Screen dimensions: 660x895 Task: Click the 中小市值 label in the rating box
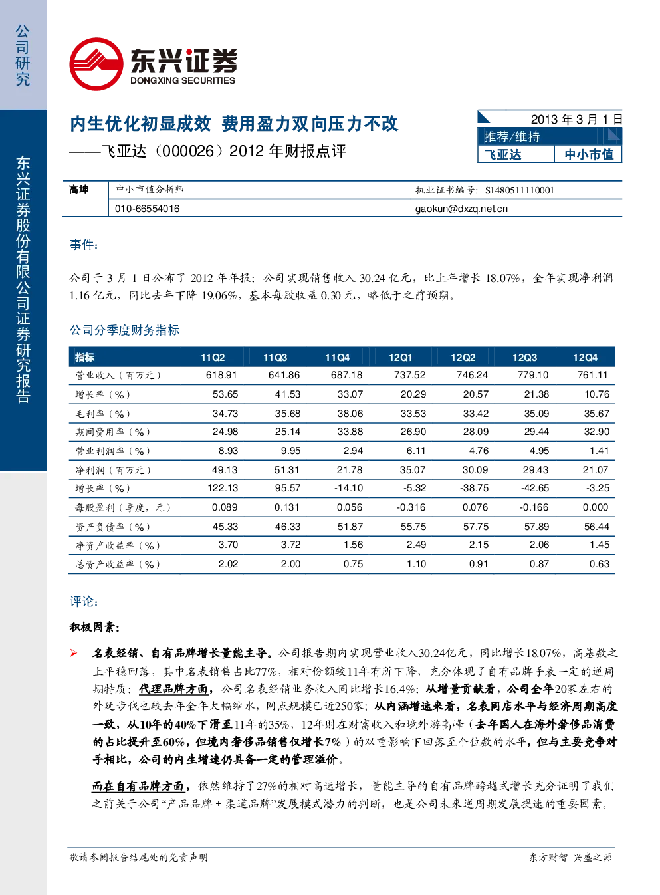pyautogui.click(x=589, y=155)
